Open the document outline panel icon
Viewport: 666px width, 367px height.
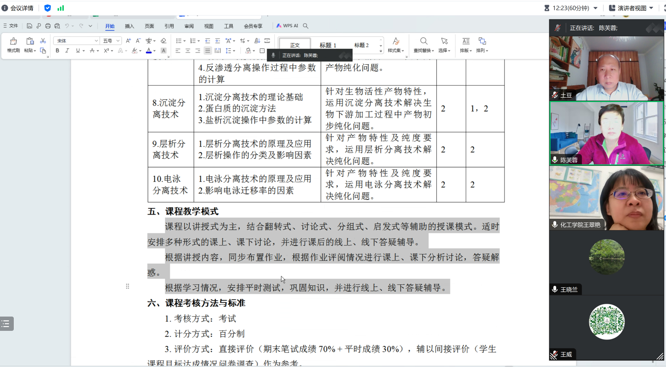[x=6, y=323]
